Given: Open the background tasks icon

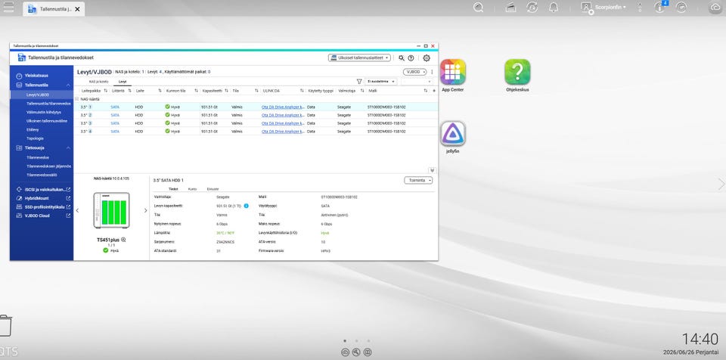Looking at the screenshot, I should pos(510,8).
